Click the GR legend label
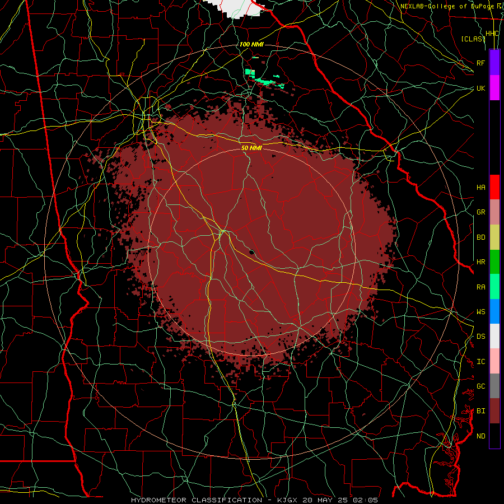Viewport: 504px width, 504px height. [481, 212]
